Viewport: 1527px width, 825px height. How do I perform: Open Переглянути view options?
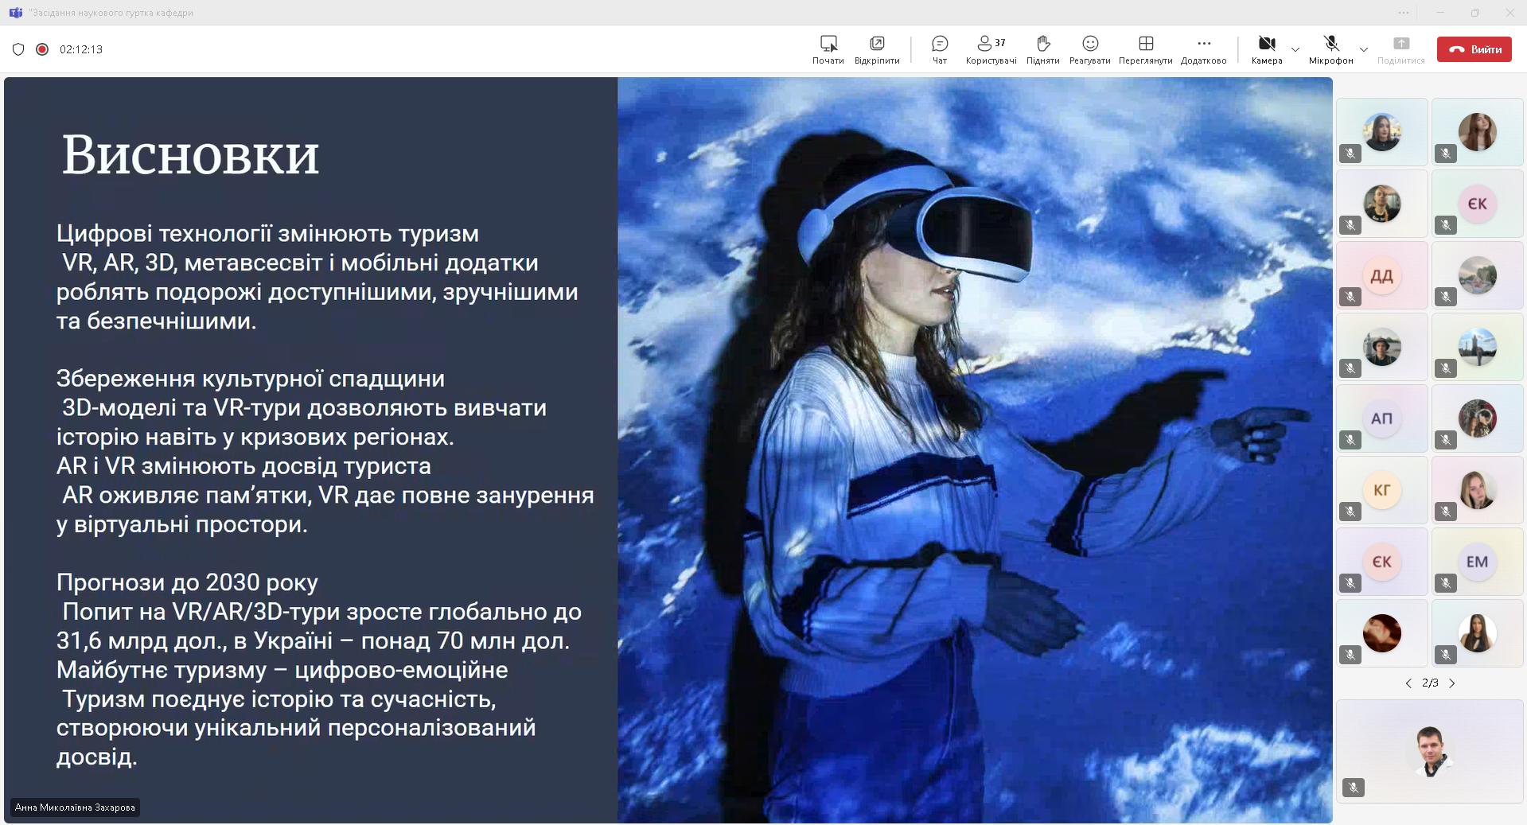[1145, 49]
